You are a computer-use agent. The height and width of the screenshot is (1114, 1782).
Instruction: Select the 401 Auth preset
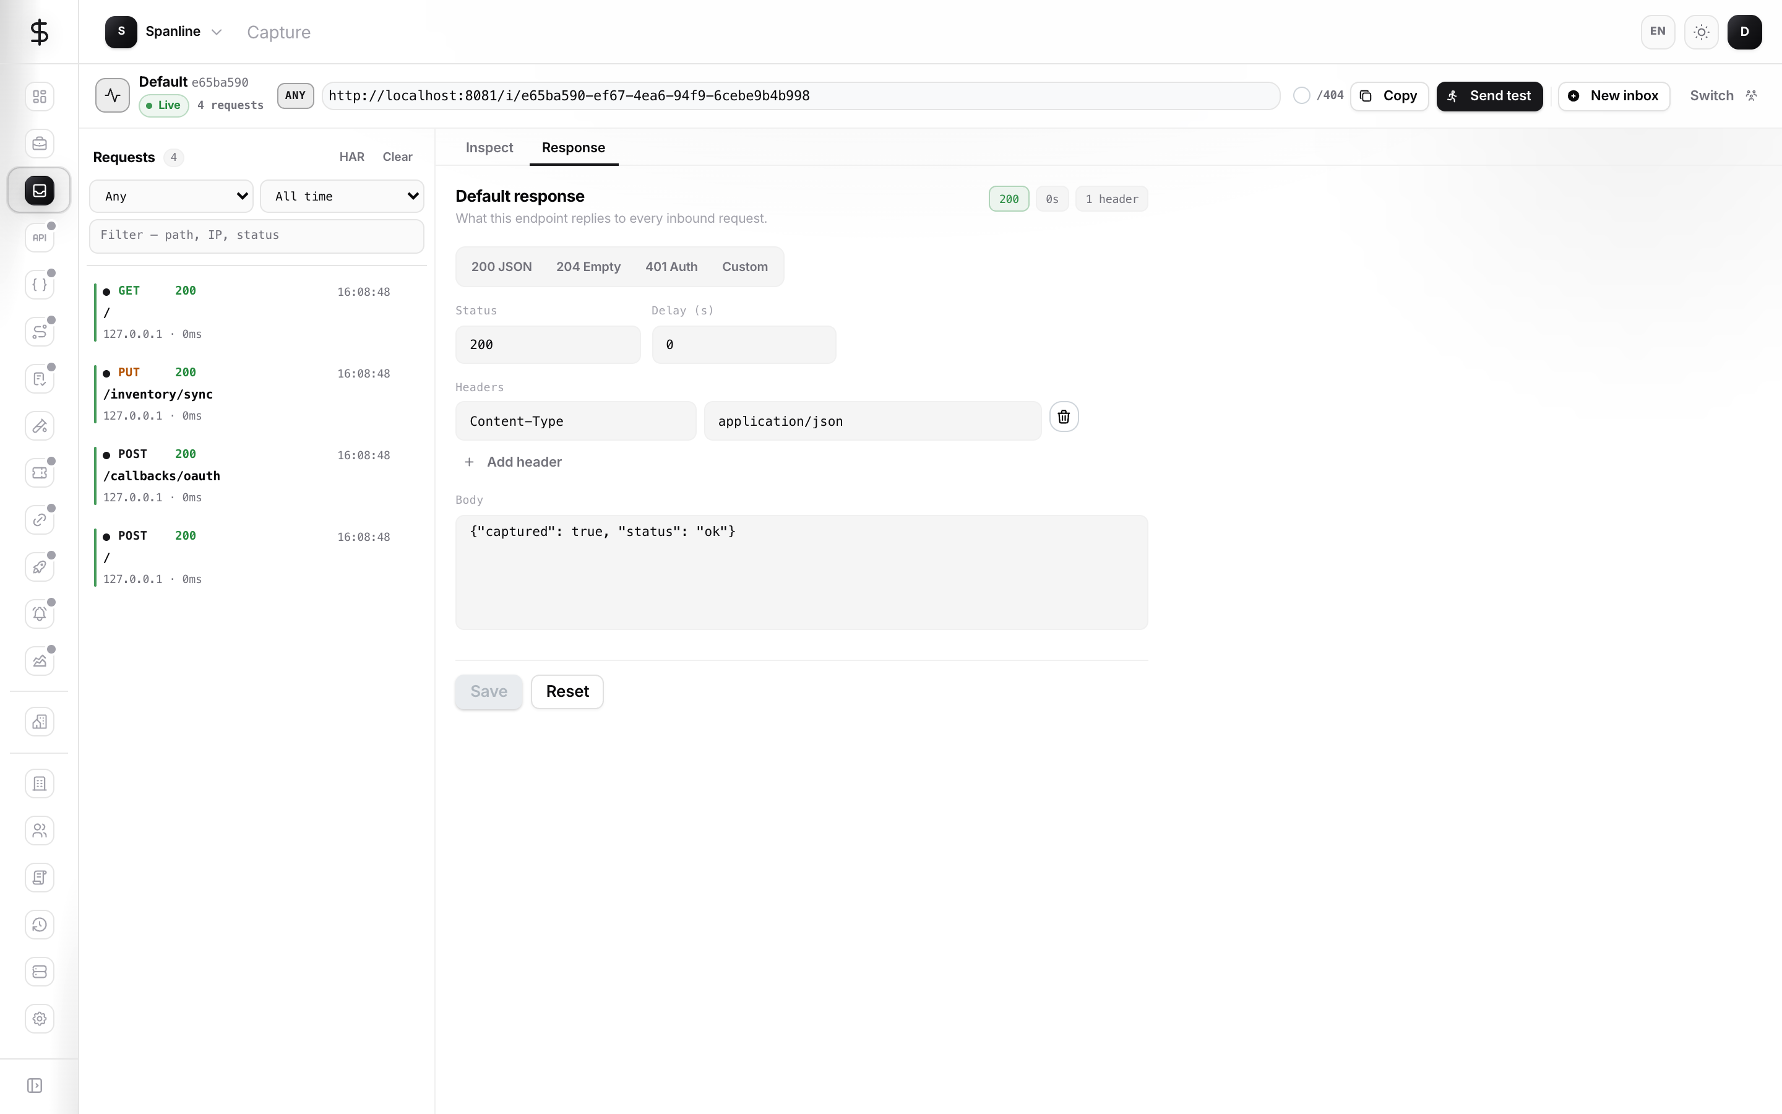click(671, 267)
